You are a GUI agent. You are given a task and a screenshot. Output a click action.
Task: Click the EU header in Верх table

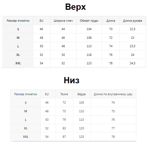(41, 21)
